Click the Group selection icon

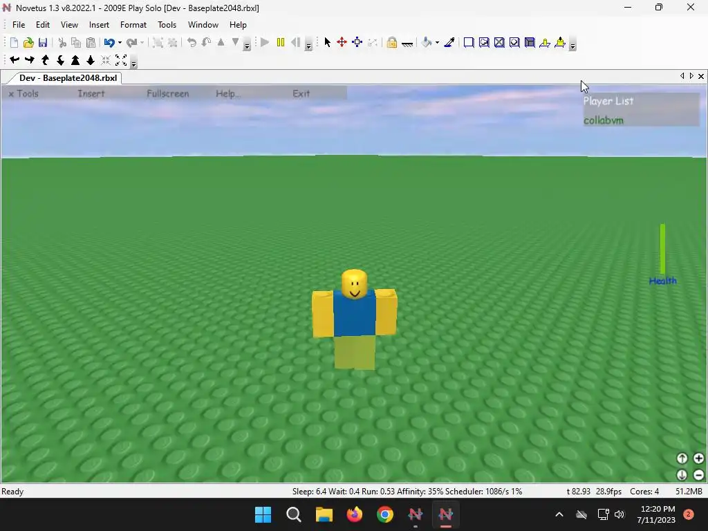pos(158,42)
